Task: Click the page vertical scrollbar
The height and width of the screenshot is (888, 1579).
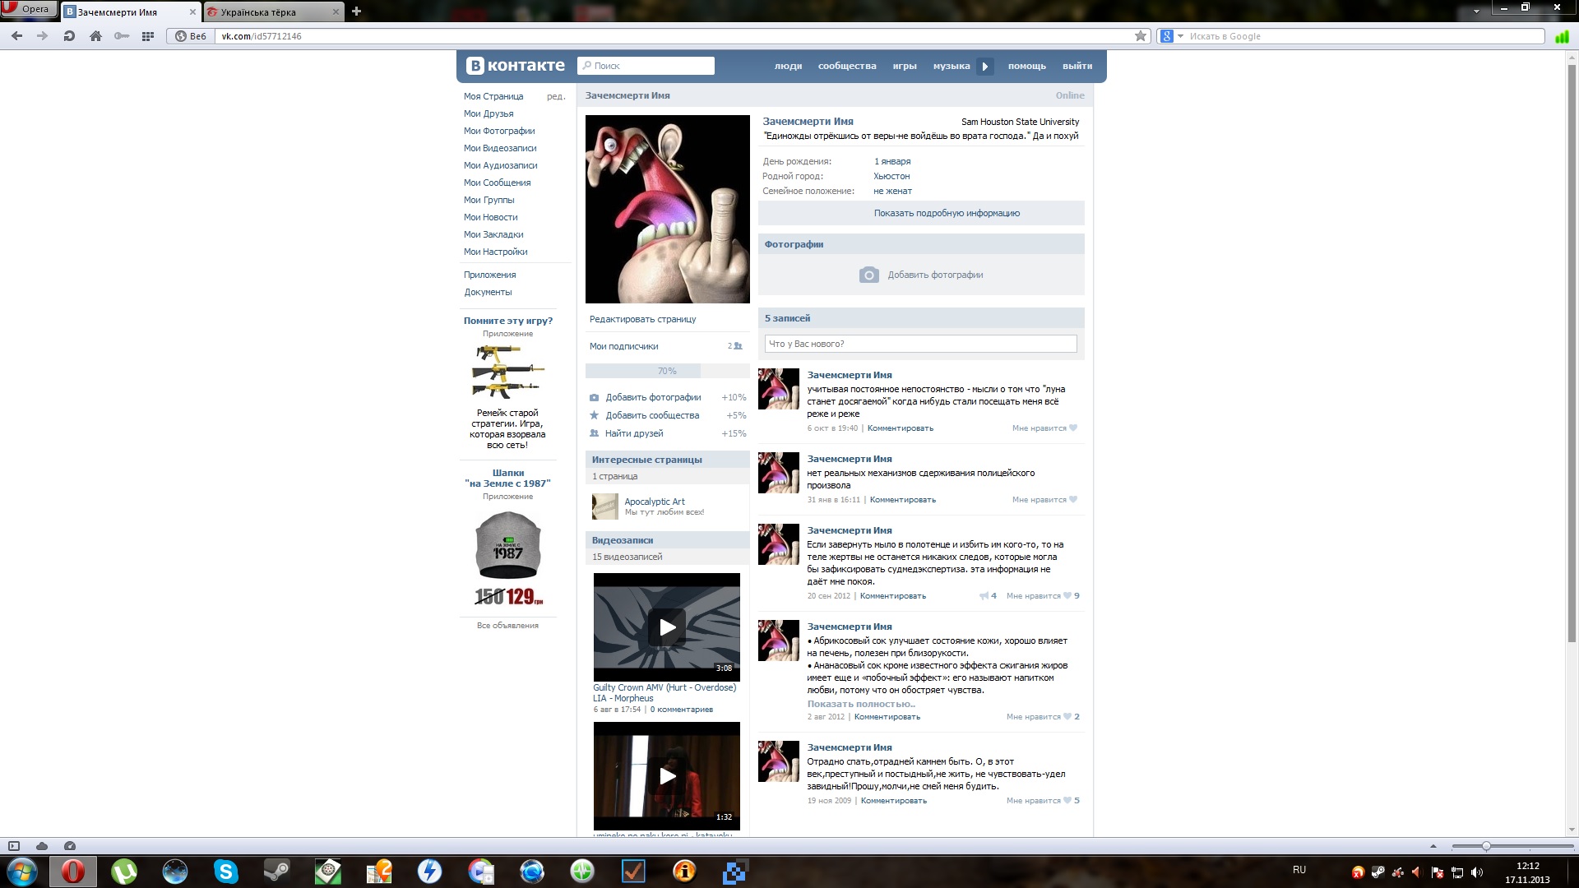Action: click(1572, 354)
